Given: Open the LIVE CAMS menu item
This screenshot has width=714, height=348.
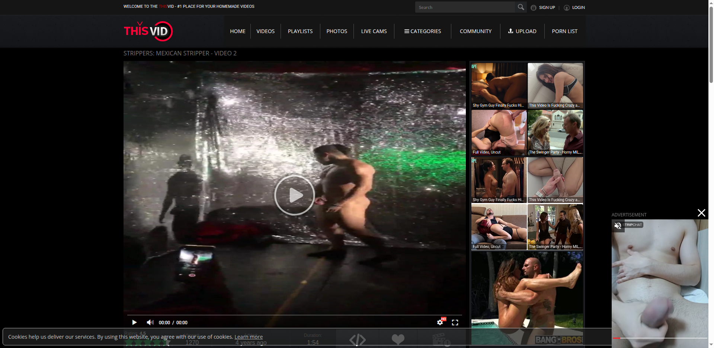Looking at the screenshot, I should point(374,31).
